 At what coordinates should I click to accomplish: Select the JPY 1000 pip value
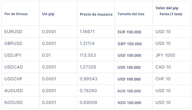click(x=165, y=55)
